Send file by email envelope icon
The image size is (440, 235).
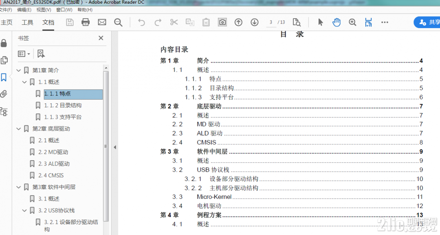[102, 22]
